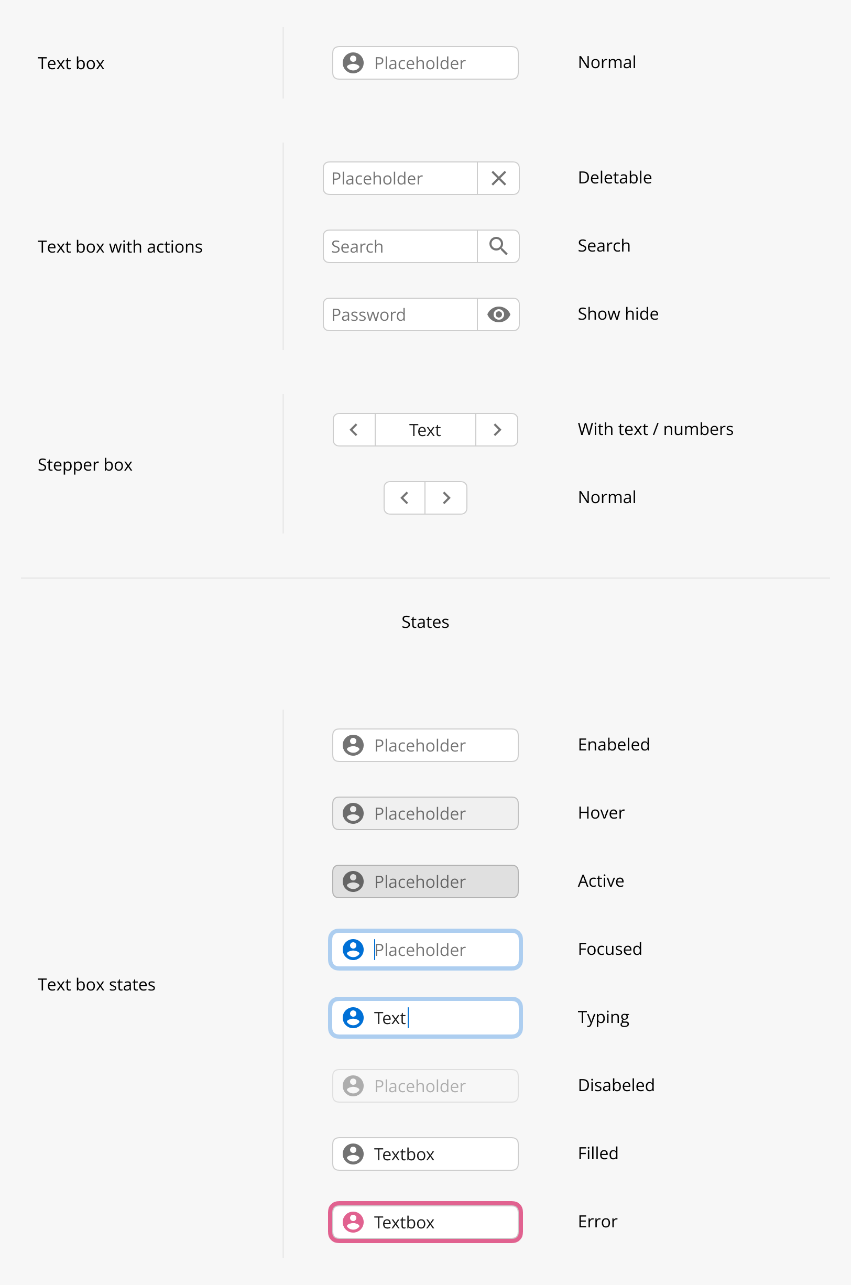
Task: Click the user icon in Normal text box
Action: pos(353,63)
